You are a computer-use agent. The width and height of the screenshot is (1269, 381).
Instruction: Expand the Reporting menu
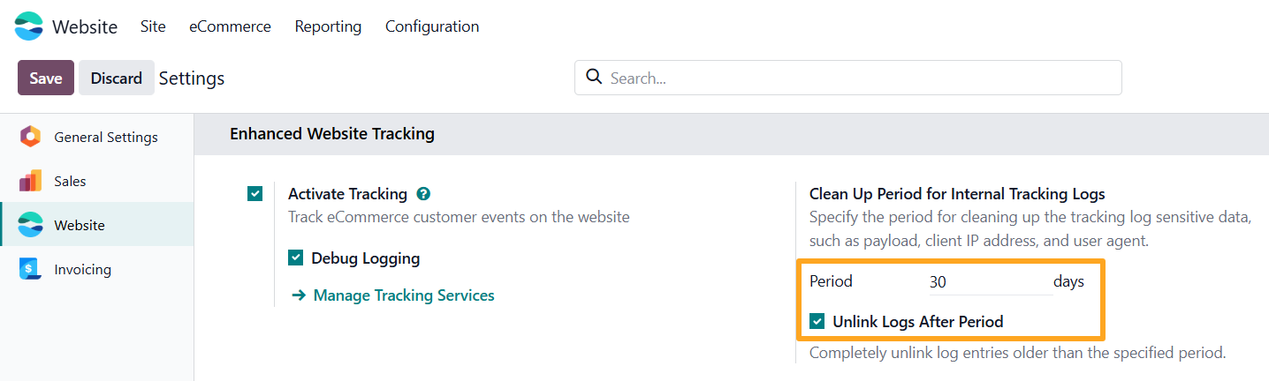[328, 26]
